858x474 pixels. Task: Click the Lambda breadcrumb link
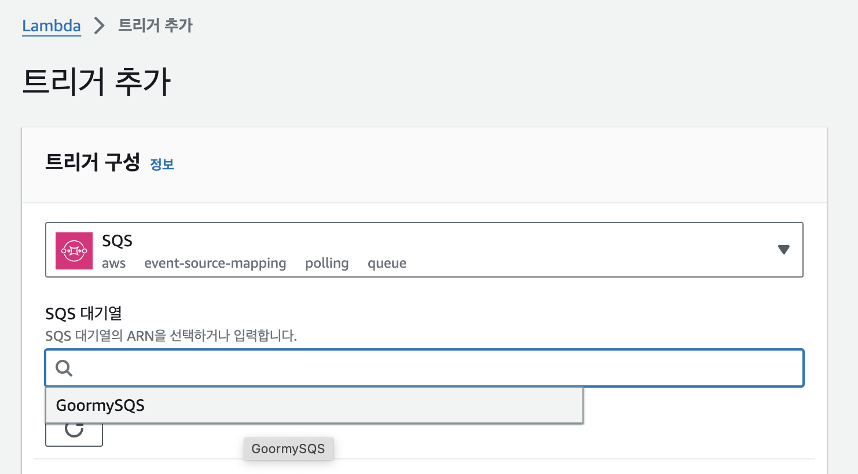(51, 26)
